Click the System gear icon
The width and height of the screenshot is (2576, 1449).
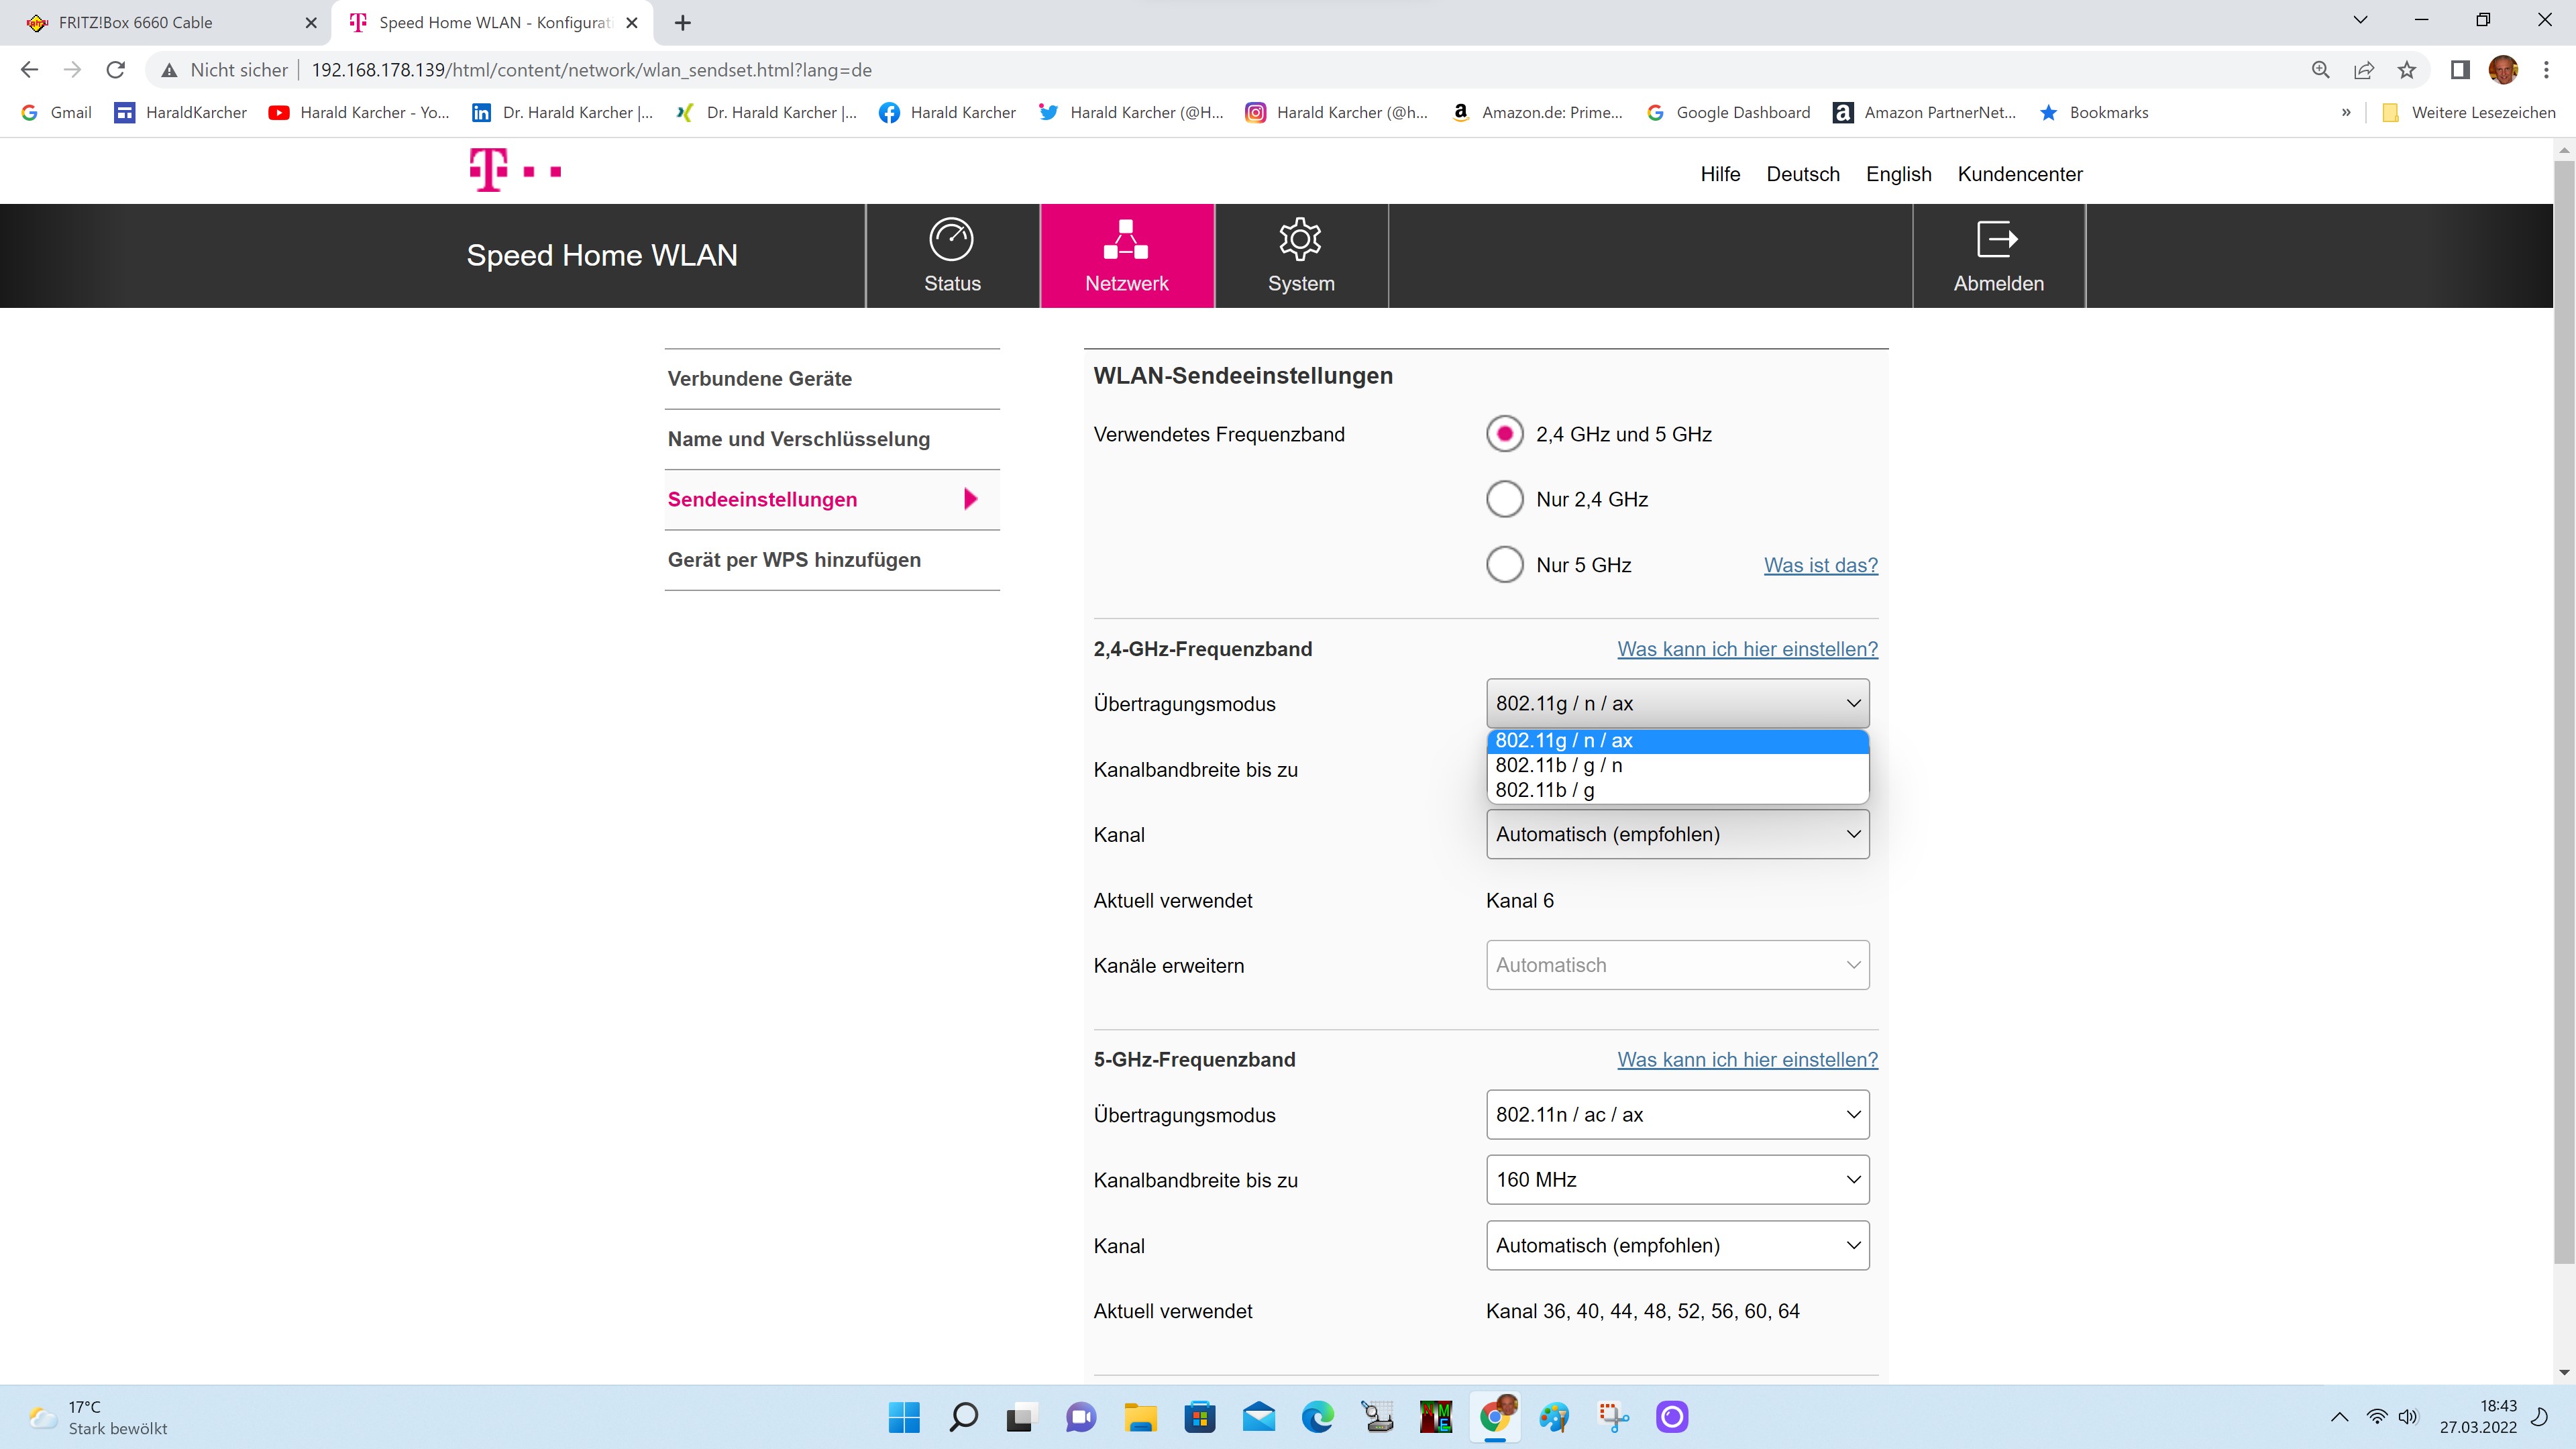click(1300, 239)
